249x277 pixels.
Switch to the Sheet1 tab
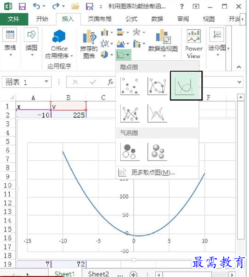pos(65,274)
